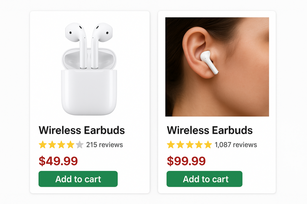Add the $99.99 earbuds to cart
307x204 pixels.
[x=204, y=179]
